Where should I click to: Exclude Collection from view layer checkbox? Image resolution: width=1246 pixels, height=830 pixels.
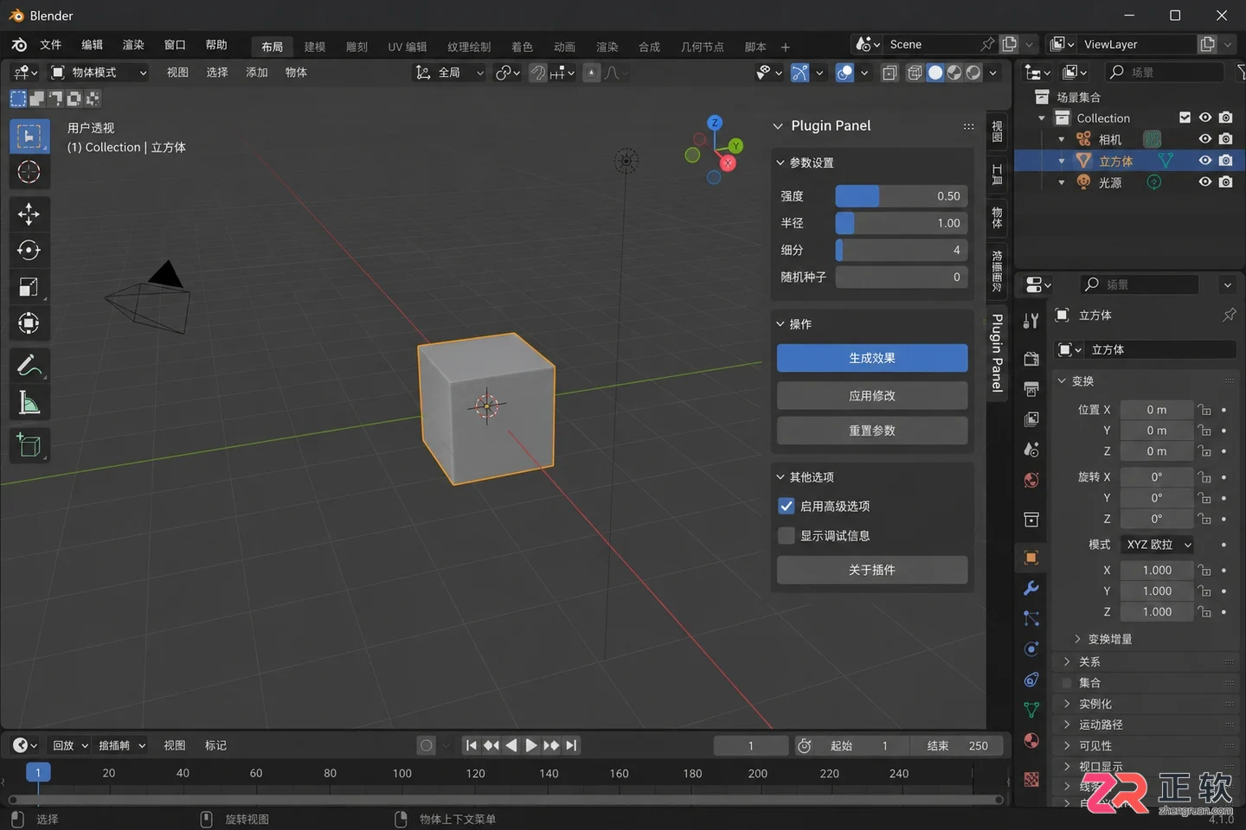[x=1185, y=118]
